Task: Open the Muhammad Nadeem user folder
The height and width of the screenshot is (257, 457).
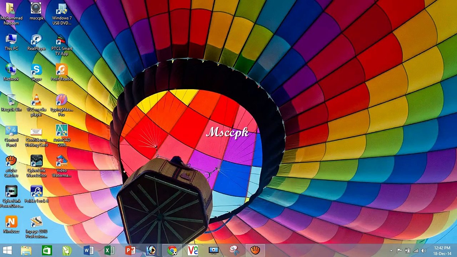Action: tap(11, 14)
